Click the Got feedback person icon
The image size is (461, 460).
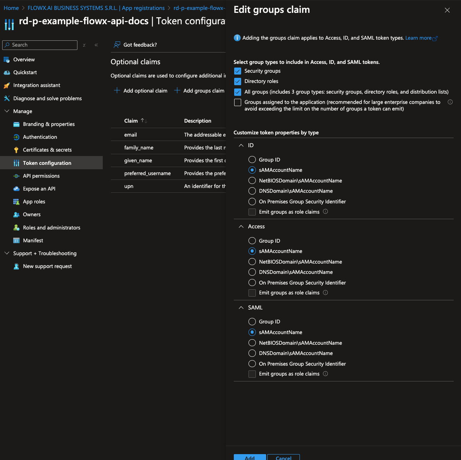(x=117, y=45)
